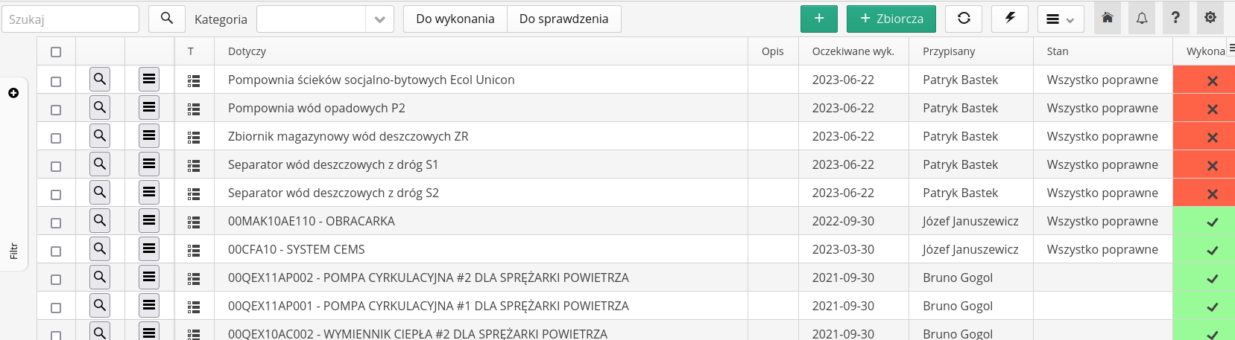The image size is (1235, 340).
Task: Click the lightning bolt quick actions icon
Action: coord(1010,19)
